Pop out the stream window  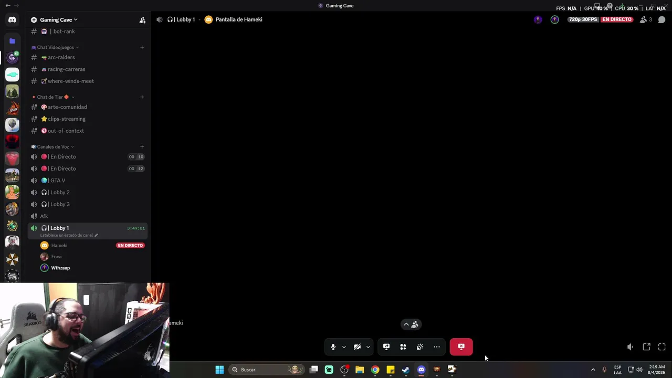(646, 347)
